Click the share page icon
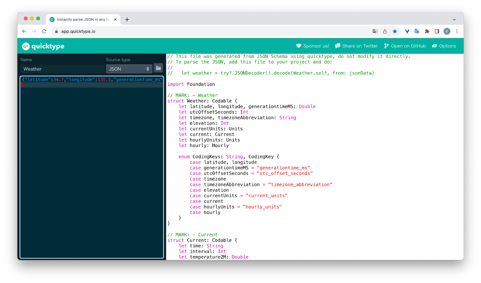The image size is (481, 283). 385,31
